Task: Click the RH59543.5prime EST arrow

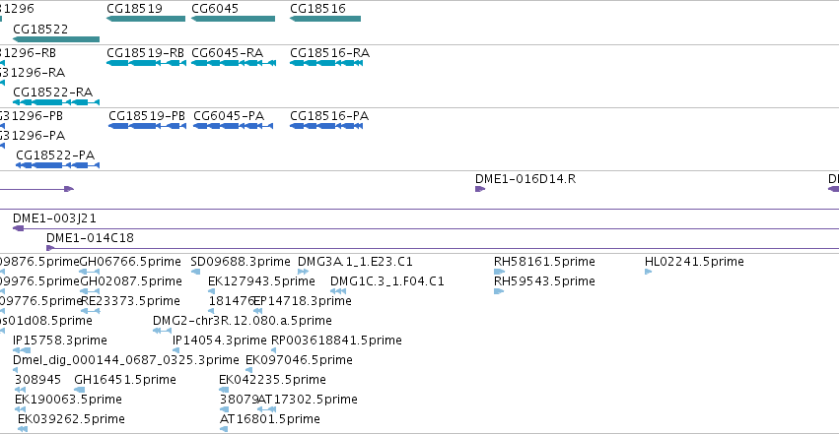Action: 499,291
